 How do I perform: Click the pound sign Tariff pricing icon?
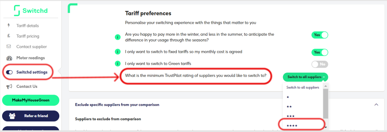(x=8, y=36)
